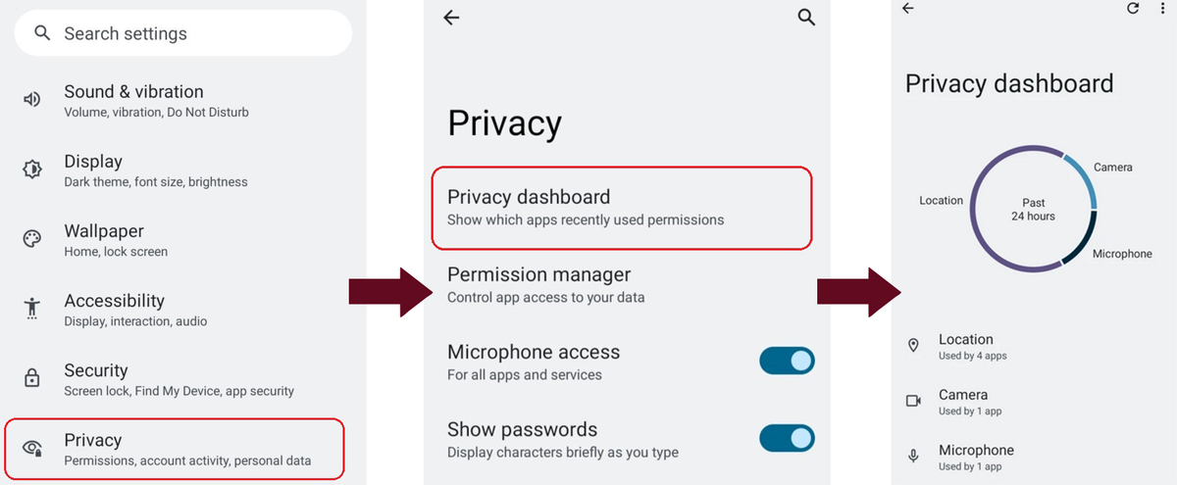Click the Display brightness icon

tap(32, 169)
